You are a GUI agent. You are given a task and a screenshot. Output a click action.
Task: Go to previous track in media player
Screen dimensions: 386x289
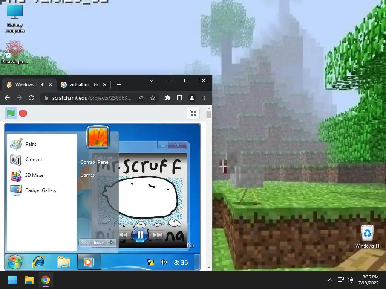point(124,235)
